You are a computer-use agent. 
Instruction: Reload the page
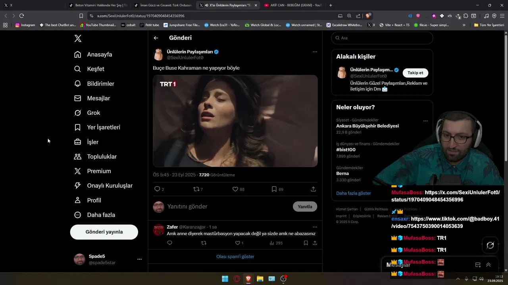(21, 16)
